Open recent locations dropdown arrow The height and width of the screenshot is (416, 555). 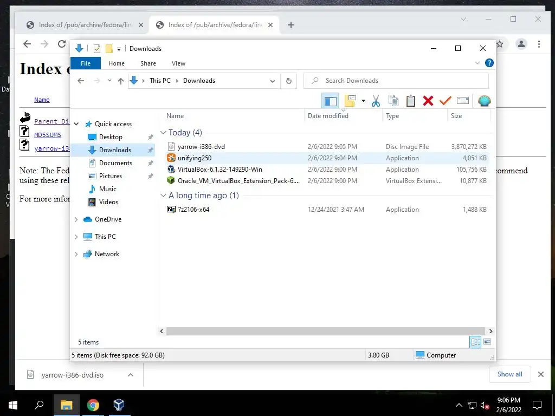[109, 81]
